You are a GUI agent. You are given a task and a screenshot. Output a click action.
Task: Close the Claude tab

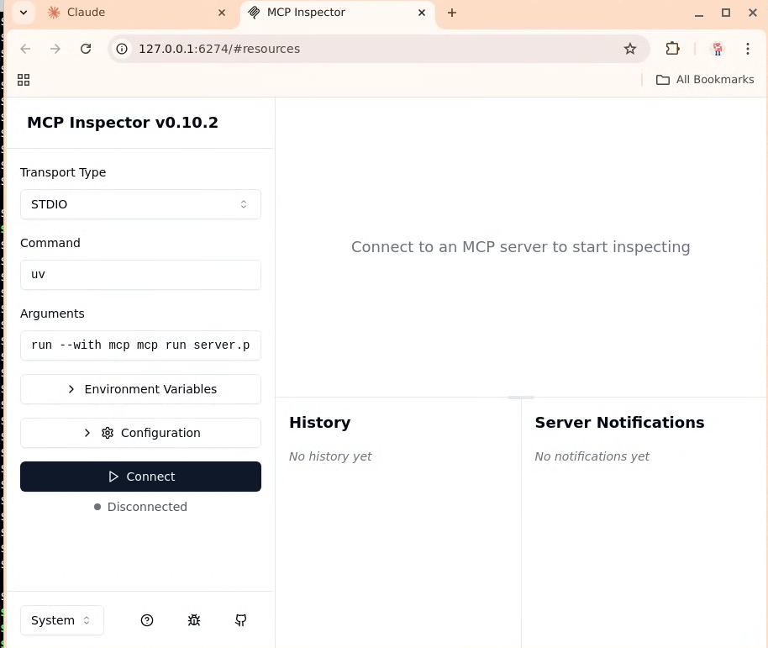[222, 13]
